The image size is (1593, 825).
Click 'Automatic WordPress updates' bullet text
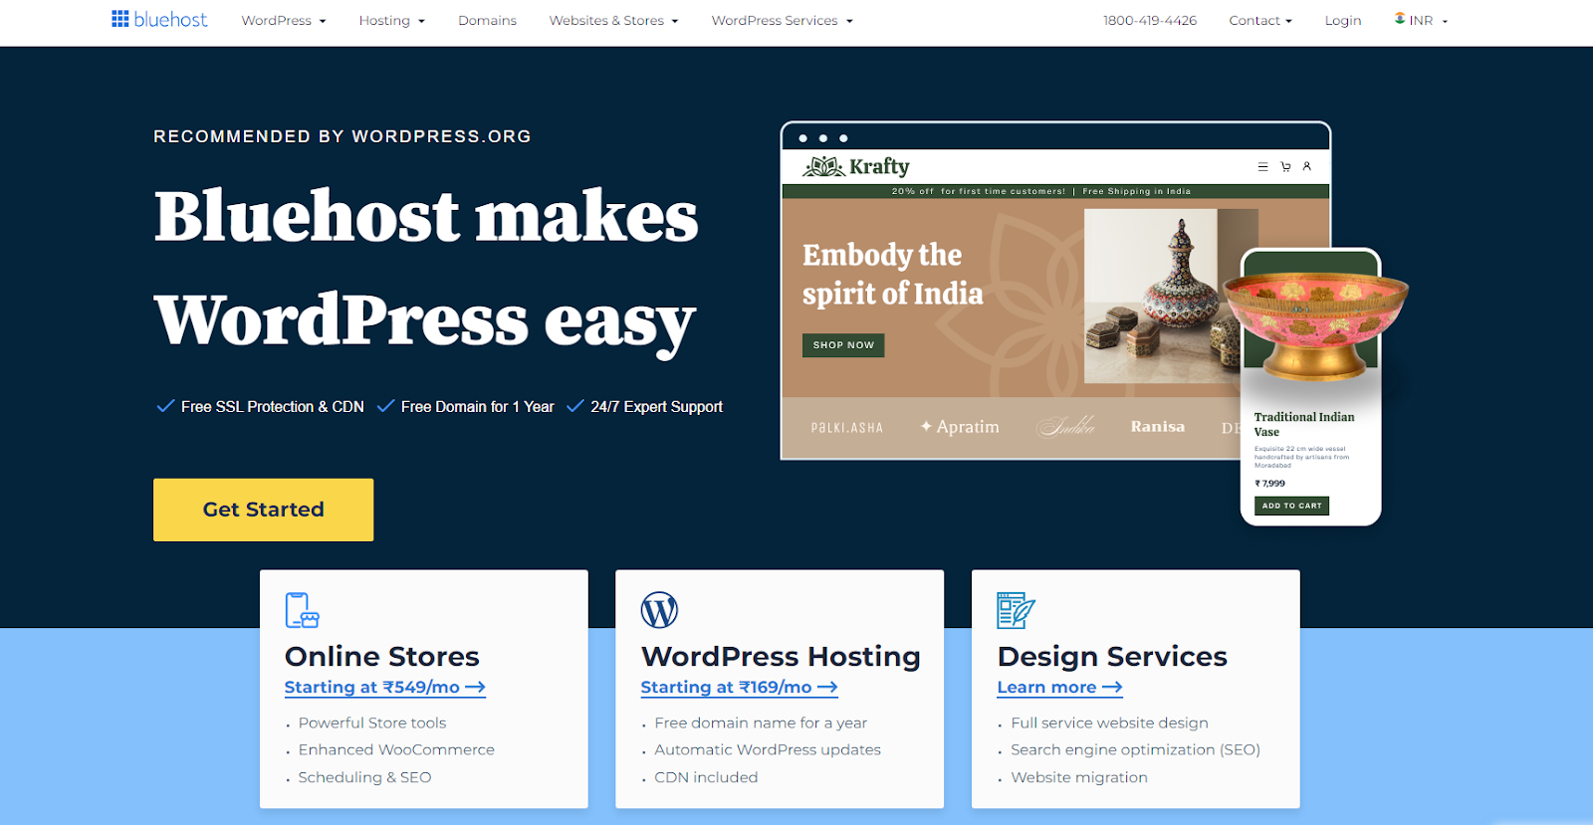768,749
